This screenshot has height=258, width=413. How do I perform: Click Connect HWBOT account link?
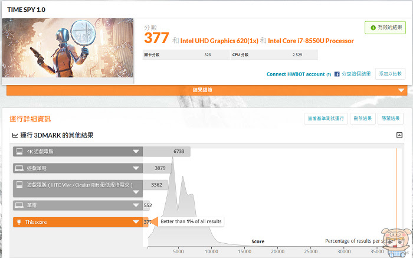[296, 74]
